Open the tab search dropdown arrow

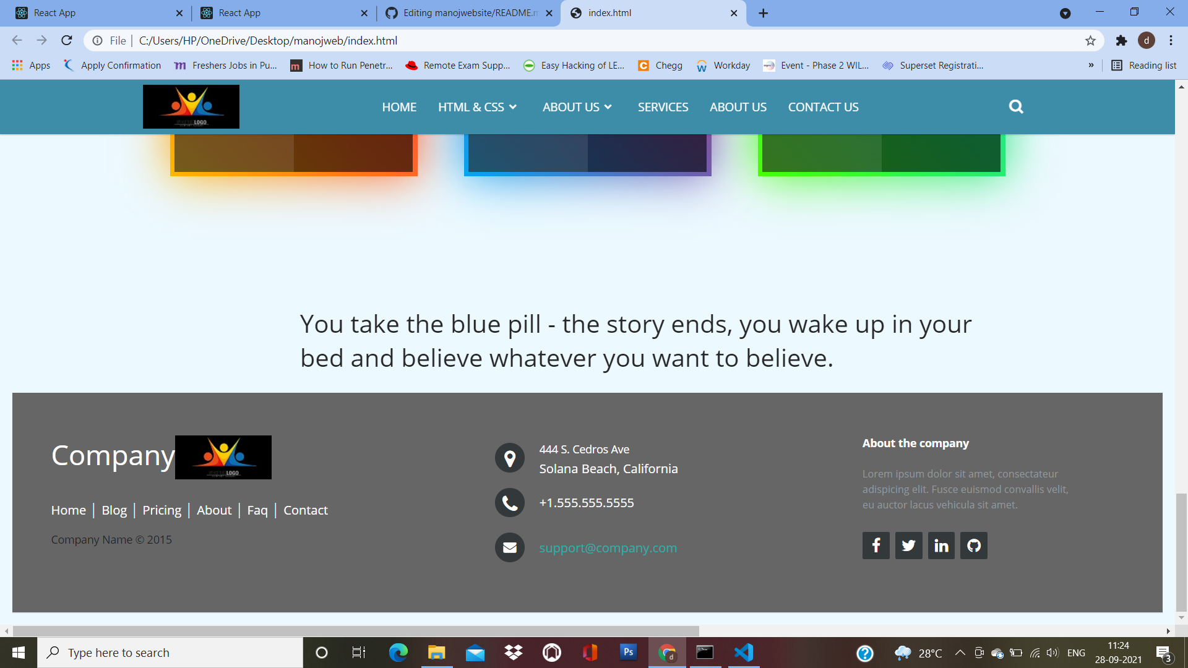click(x=1065, y=13)
